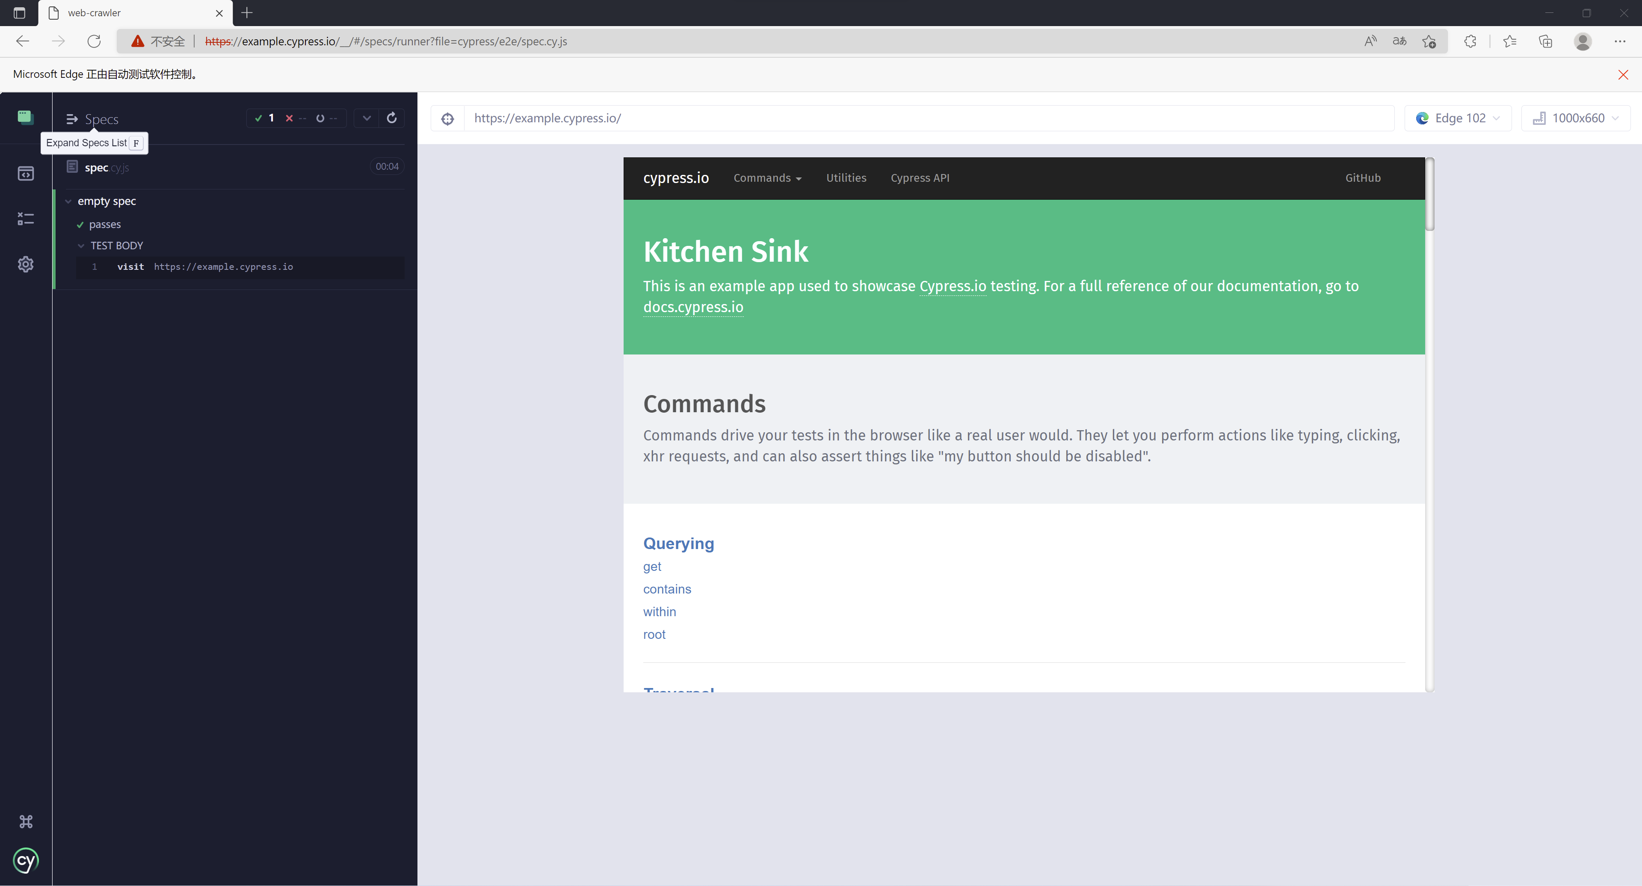Open Cypress Settings gear icon
The image size is (1642, 886).
[26, 264]
